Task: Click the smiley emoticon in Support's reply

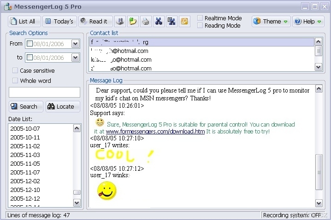Action: tap(100, 122)
